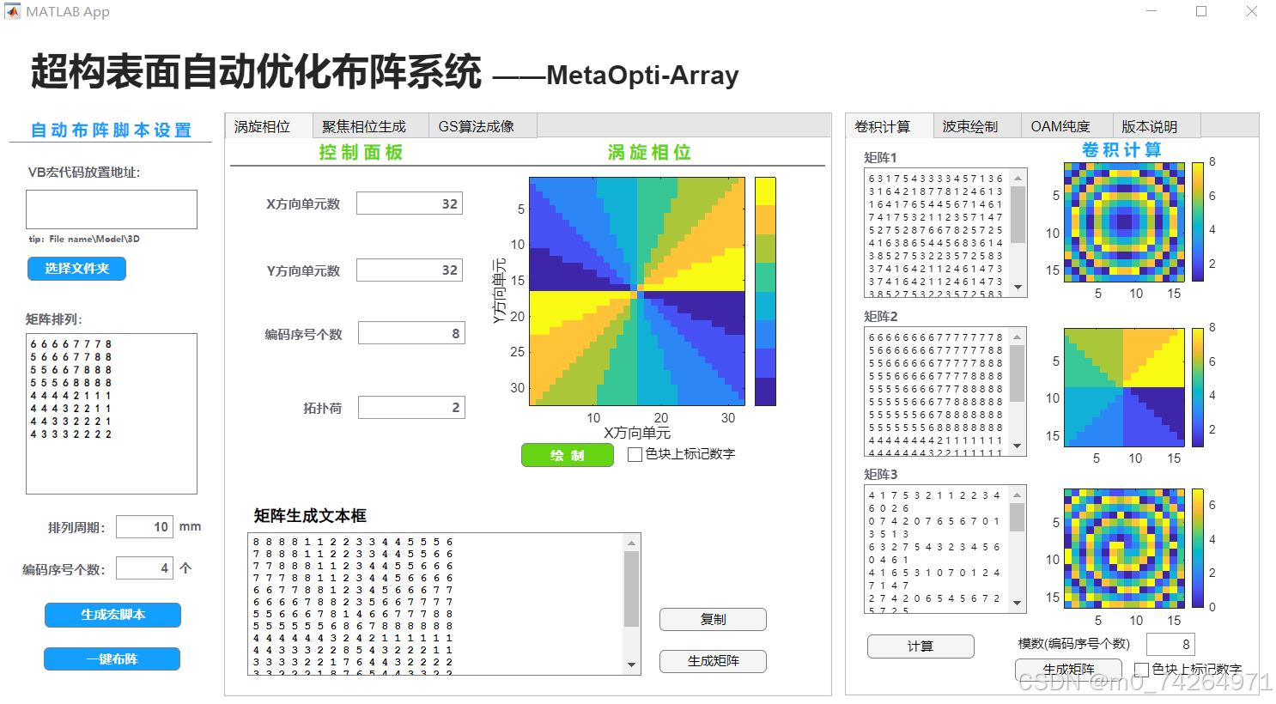Click the 编码序号个数 field showing 8
The image size is (1276, 704).
click(x=411, y=333)
